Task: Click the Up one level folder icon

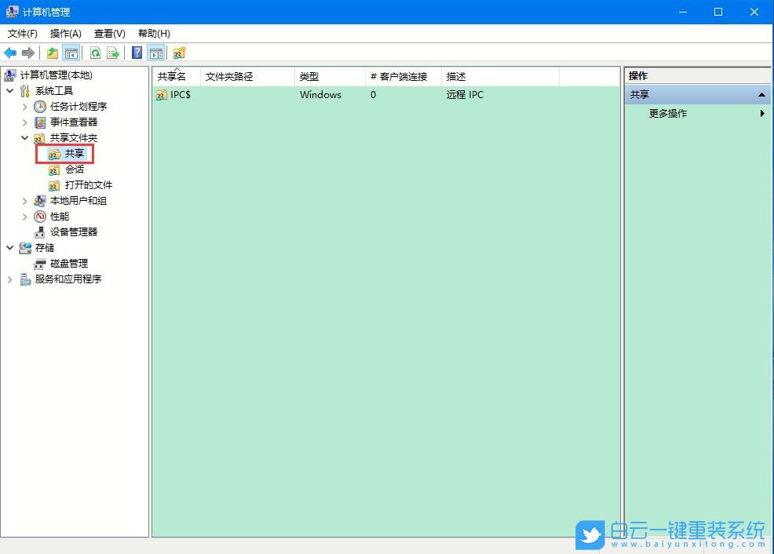Action: click(x=53, y=53)
